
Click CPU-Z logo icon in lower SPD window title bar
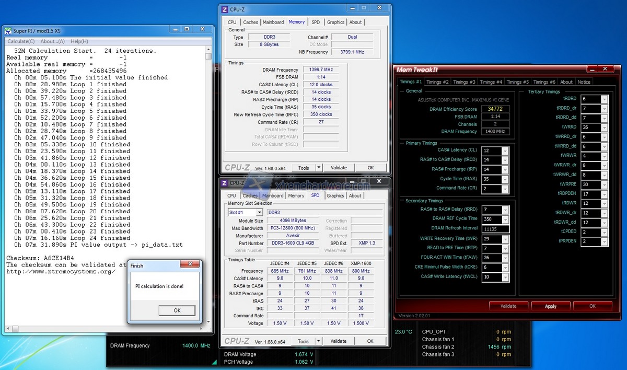pos(225,183)
